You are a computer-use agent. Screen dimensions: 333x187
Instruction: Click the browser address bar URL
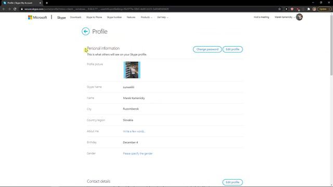point(97,9)
